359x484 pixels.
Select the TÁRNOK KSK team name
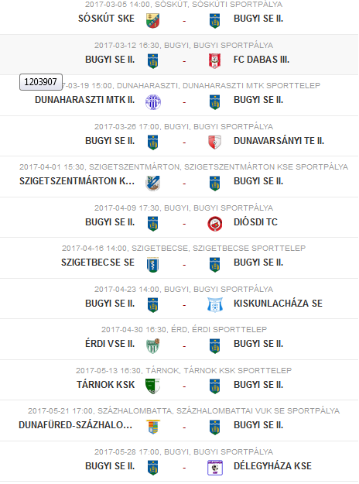[106, 385]
